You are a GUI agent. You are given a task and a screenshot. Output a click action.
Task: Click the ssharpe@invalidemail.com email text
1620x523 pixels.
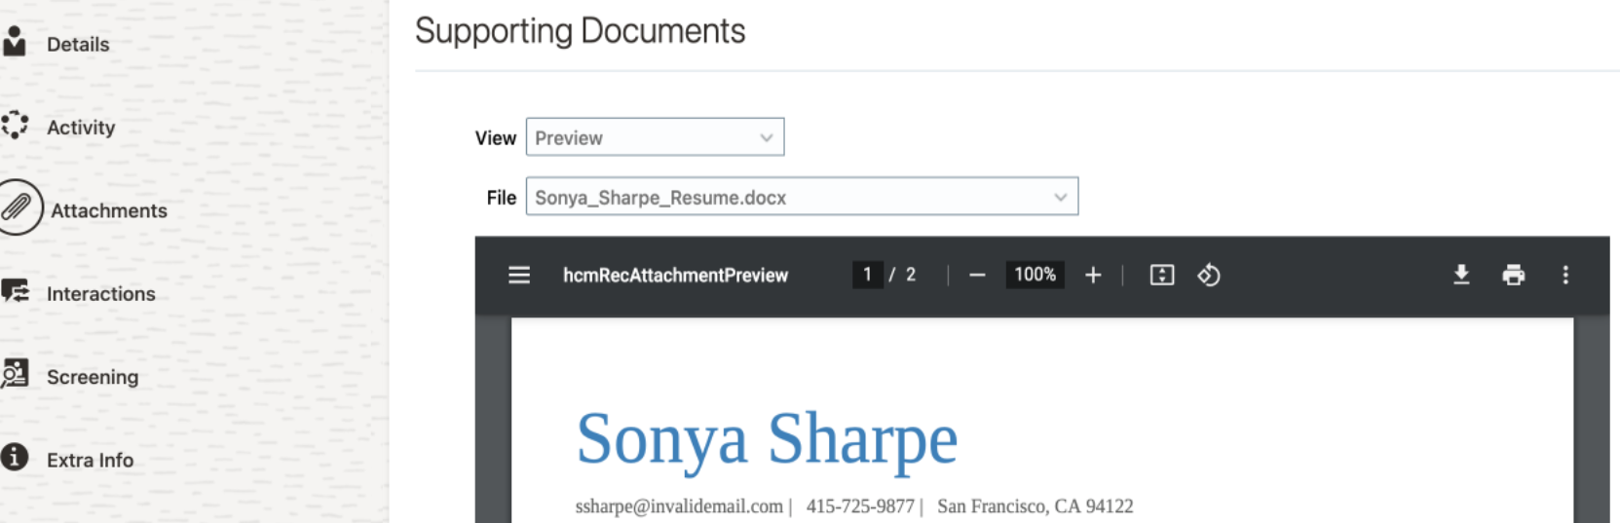[679, 506]
